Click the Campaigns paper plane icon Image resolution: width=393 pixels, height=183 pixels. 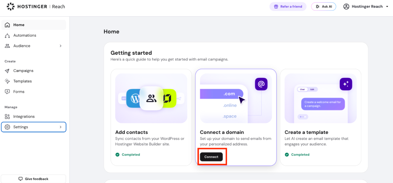[x=8, y=71]
